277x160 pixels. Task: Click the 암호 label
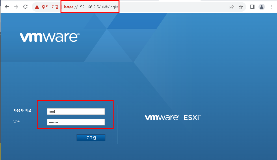17,121
